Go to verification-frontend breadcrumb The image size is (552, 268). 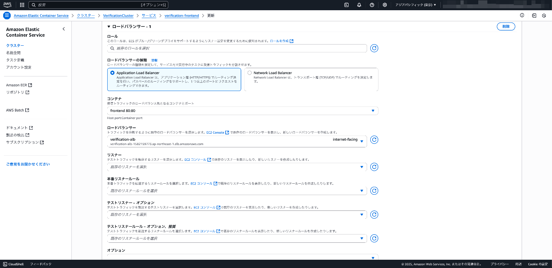point(182,16)
